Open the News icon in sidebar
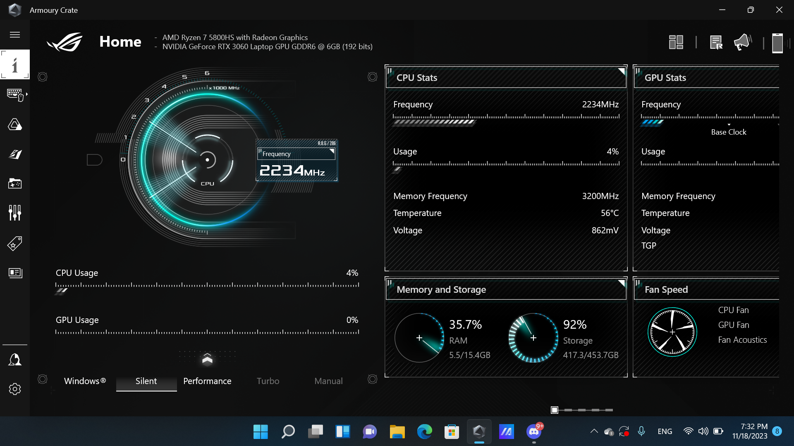Screen dimensions: 794x446 [15, 273]
